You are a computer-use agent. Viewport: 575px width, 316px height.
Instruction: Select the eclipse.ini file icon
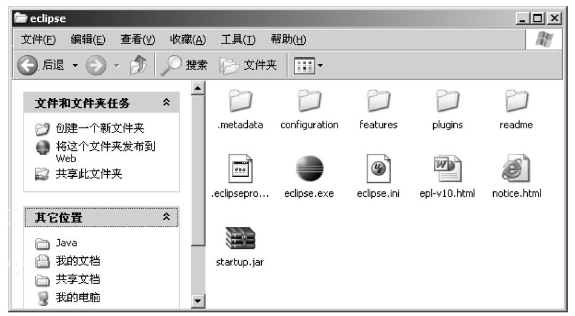[x=379, y=168]
